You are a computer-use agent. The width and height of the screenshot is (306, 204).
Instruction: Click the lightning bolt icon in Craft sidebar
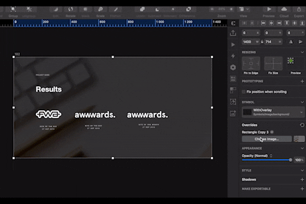click(x=233, y=56)
